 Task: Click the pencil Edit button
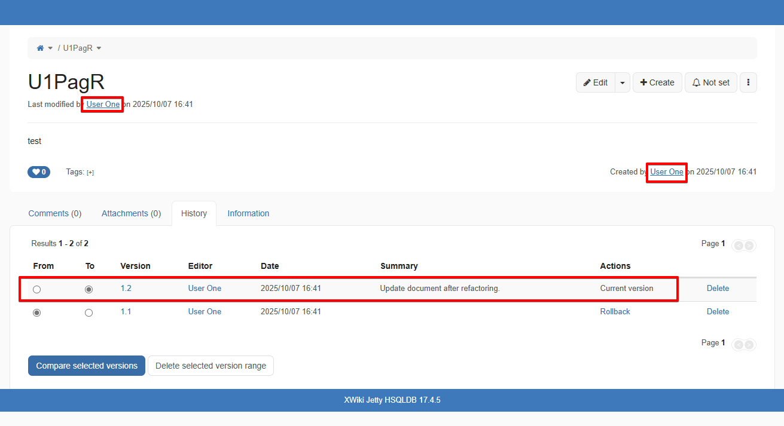tap(595, 82)
